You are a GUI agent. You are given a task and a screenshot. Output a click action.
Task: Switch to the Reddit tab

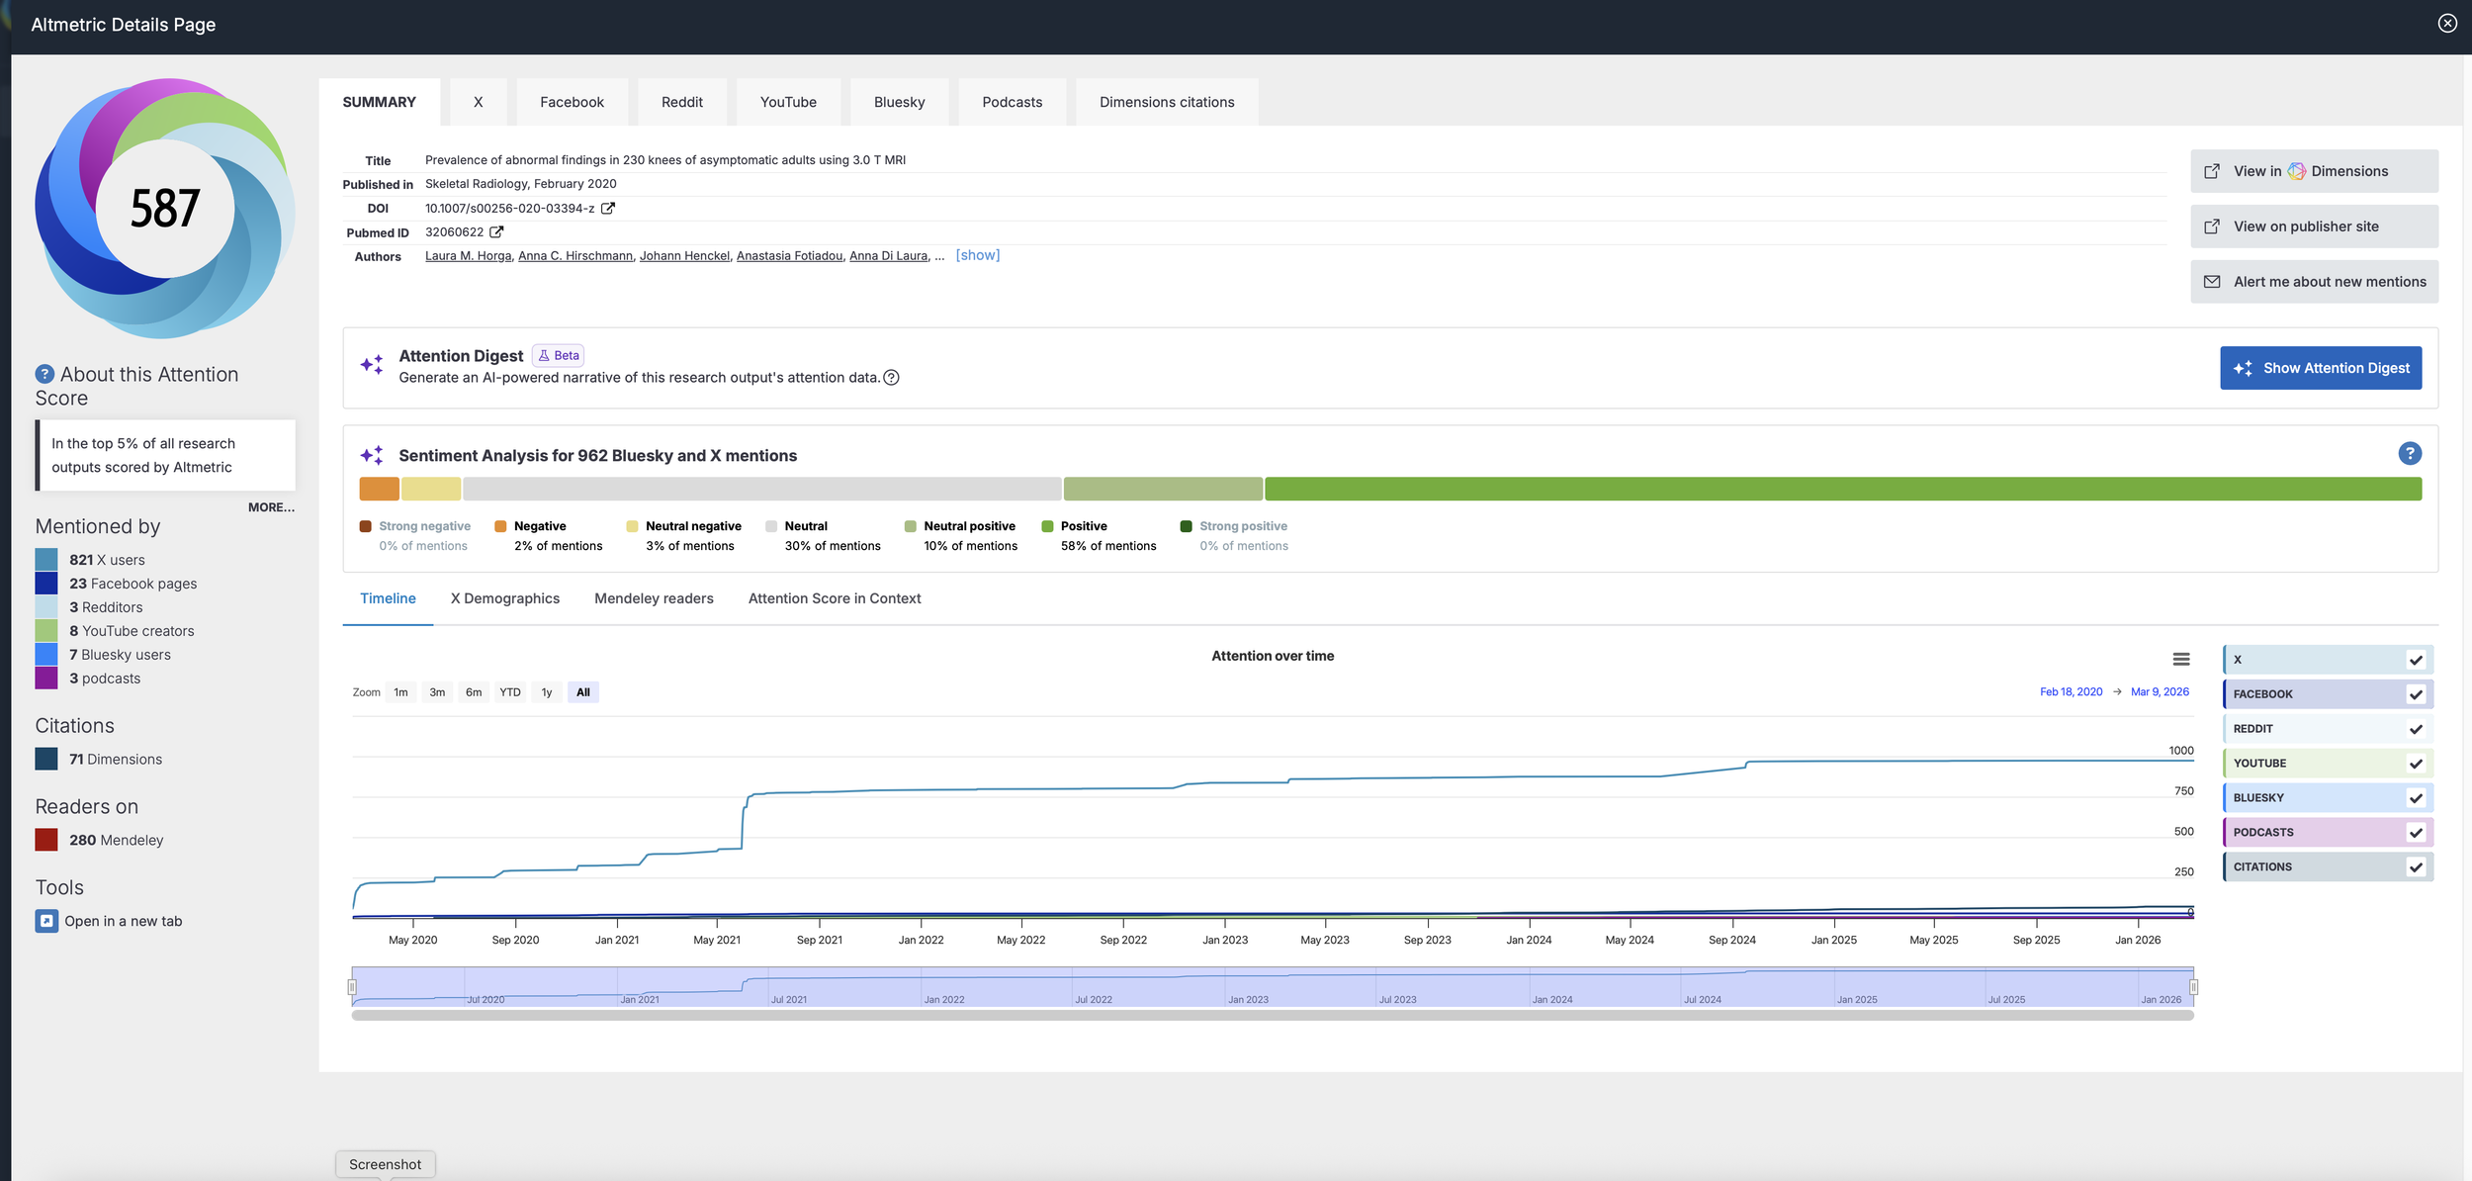click(x=681, y=103)
